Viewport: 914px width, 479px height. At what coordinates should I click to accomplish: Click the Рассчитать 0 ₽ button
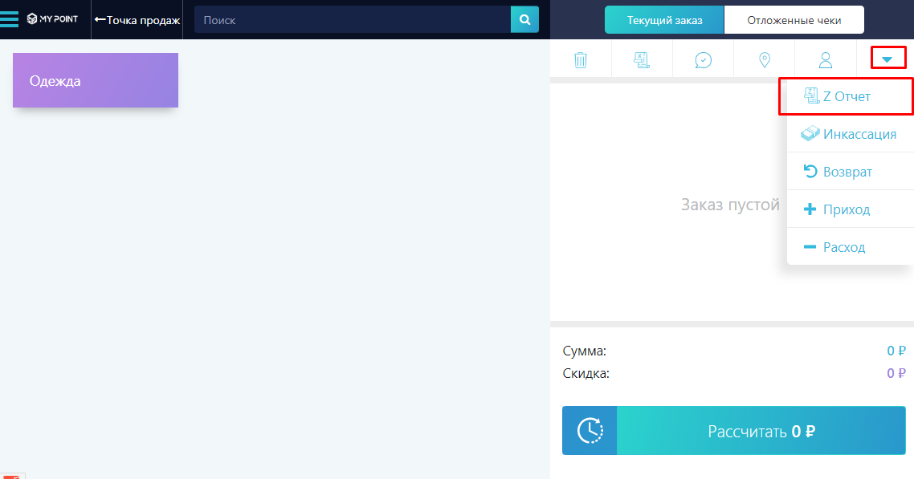(x=761, y=431)
